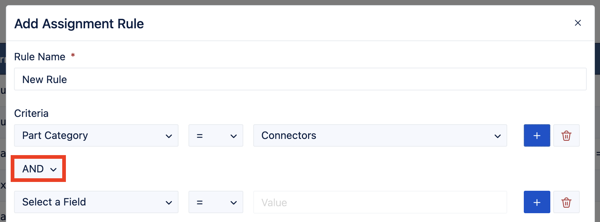The width and height of the screenshot is (600, 222).
Task: Click the small chevron next to AND
Action: coord(53,169)
